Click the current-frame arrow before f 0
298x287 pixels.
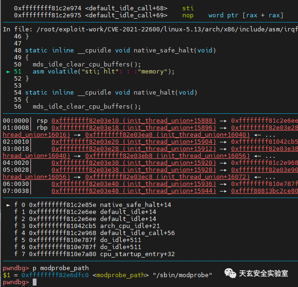coord(8,205)
